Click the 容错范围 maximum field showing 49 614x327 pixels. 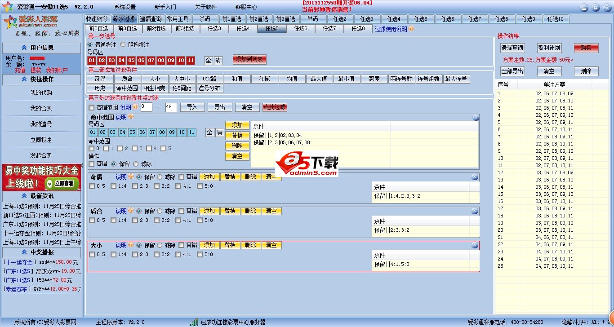click(171, 107)
